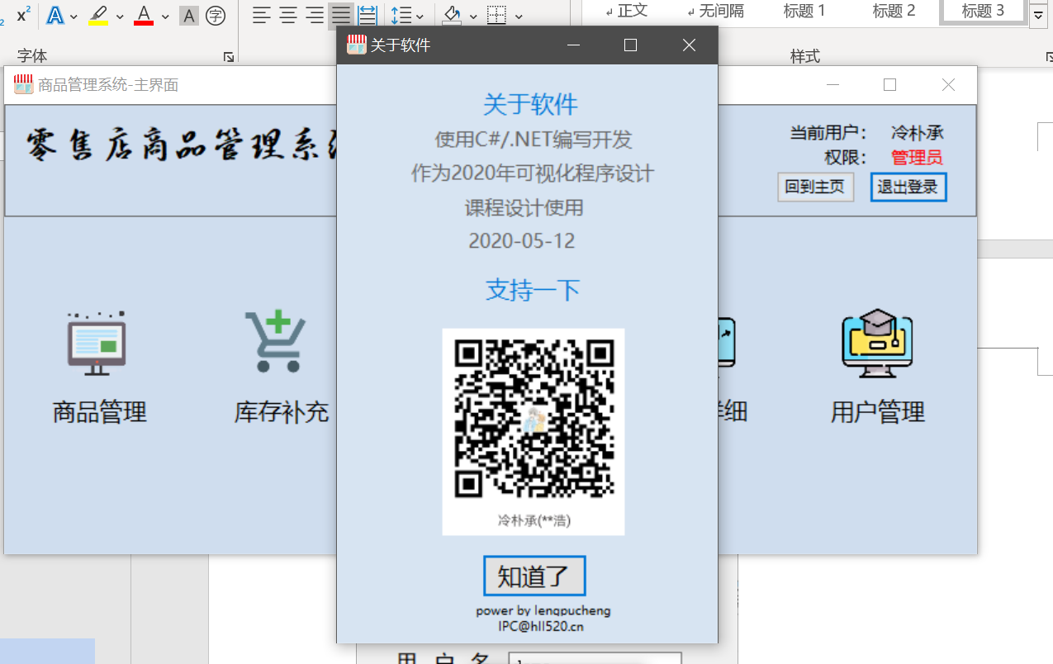Toggle justify alignment in Word ribbon
This screenshot has height=664, width=1053.
pyautogui.click(x=341, y=15)
